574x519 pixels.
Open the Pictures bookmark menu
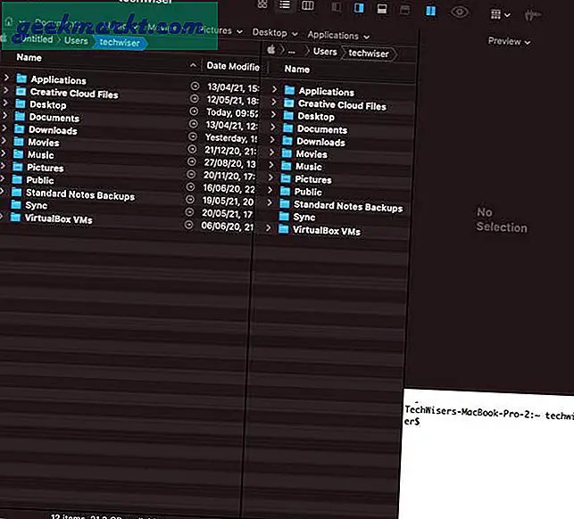(220, 30)
